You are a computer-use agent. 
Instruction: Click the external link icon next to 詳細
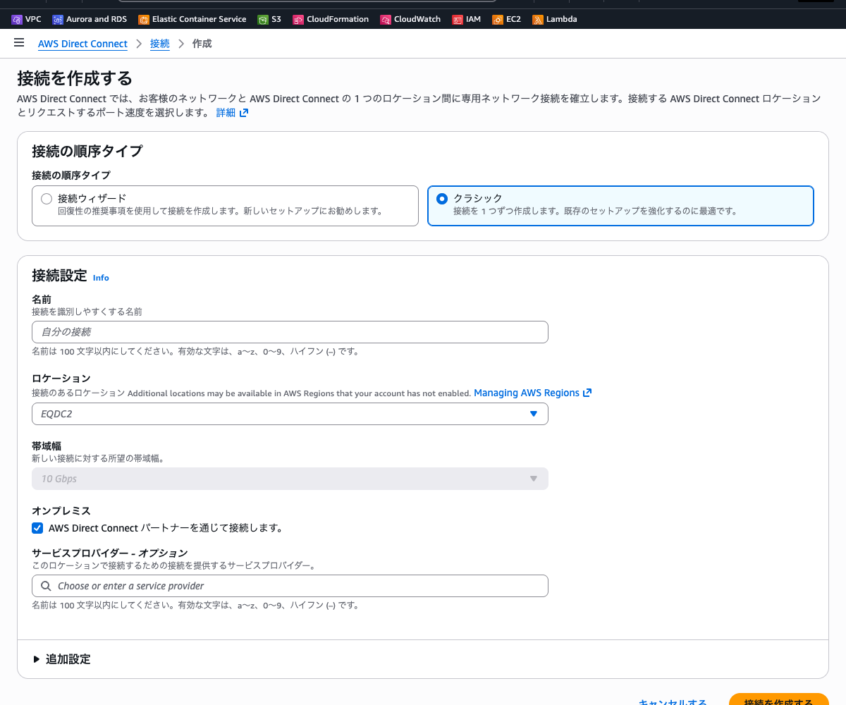coord(244,113)
